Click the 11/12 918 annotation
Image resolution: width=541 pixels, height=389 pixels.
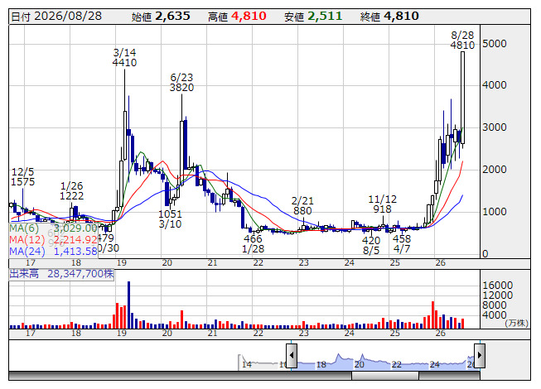(382, 204)
